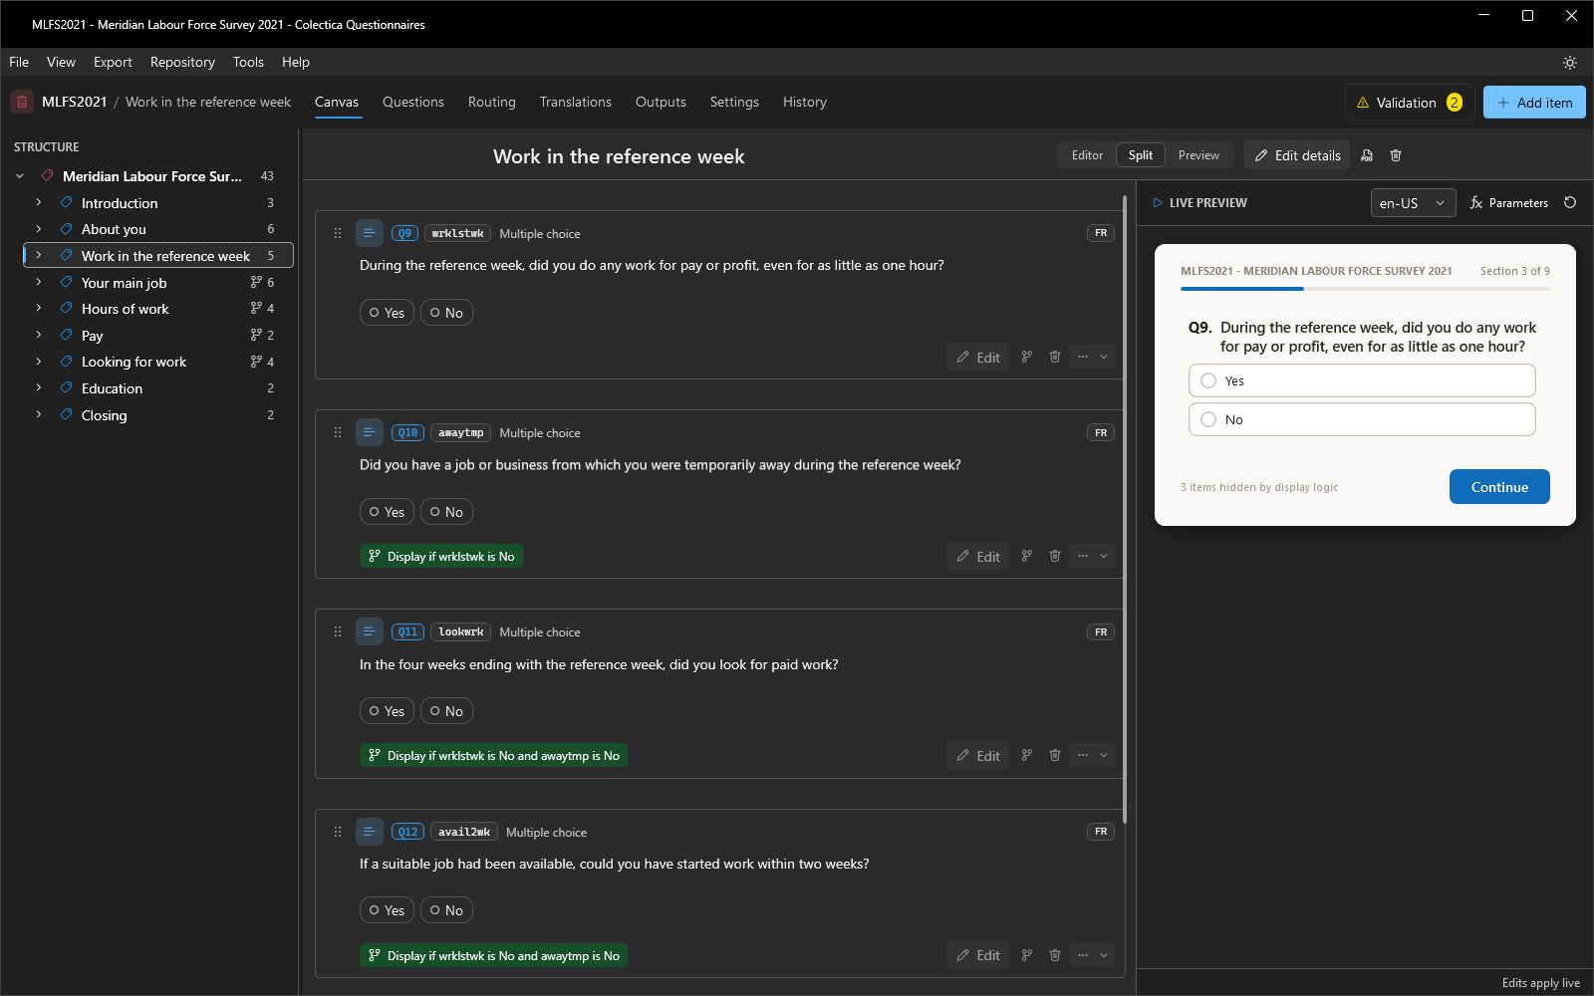Click the section progress bar in preview

pos(1365,289)
